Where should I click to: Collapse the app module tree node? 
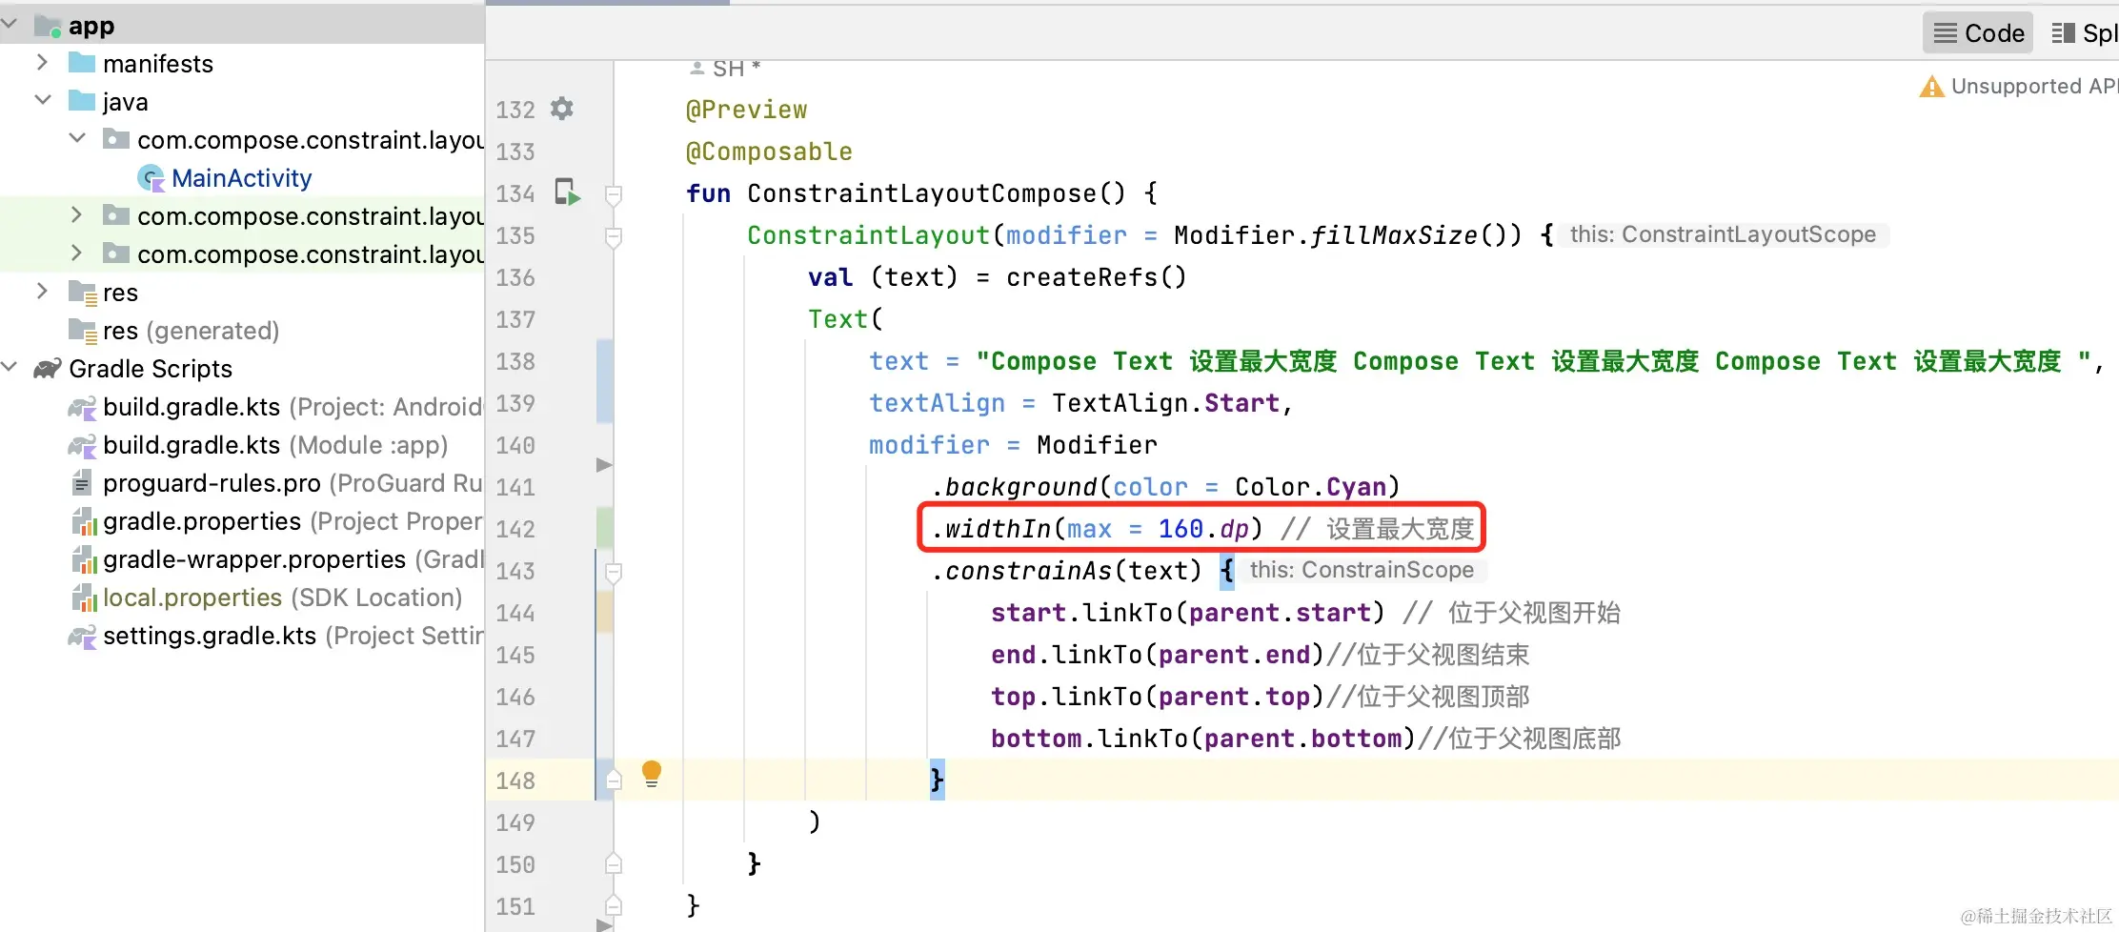tap(10, 23)
